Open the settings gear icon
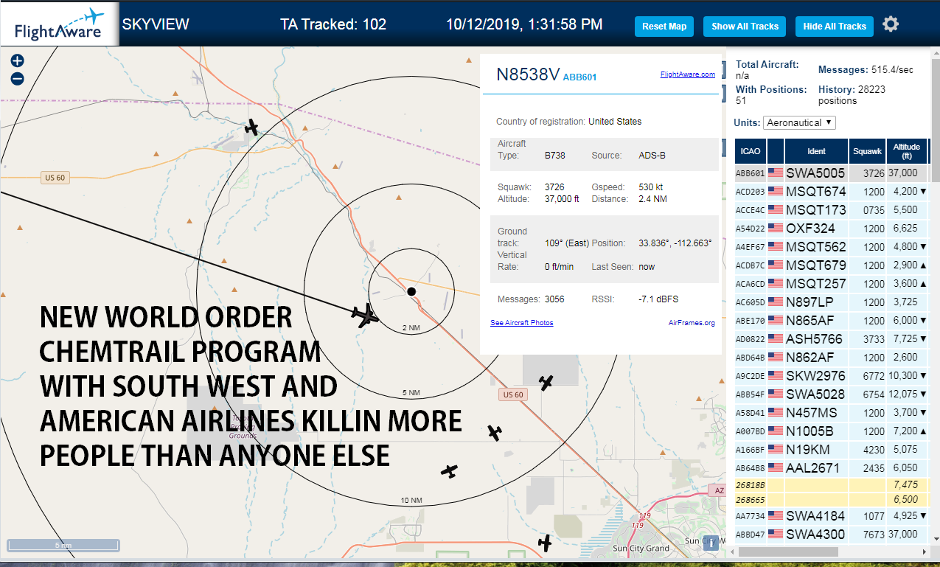The height and width of the screenshot is (567, 940). tap(891, 24)
